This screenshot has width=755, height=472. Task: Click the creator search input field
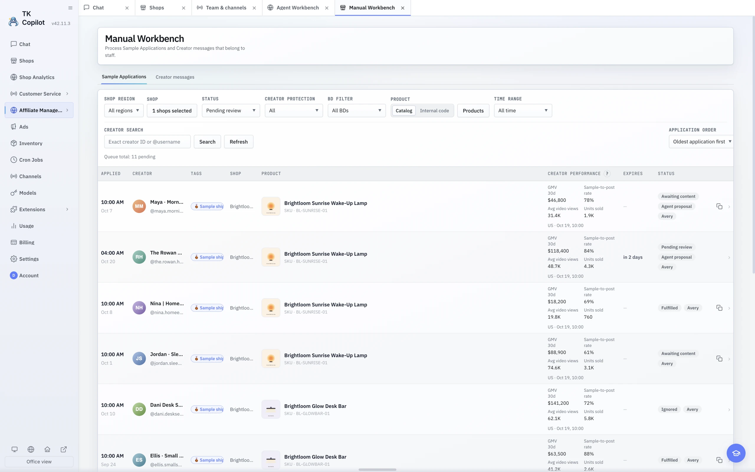point(147,142)
